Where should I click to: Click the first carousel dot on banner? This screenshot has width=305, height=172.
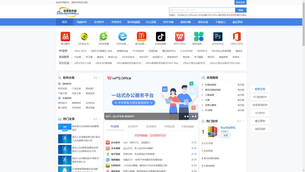coord(185,117)
